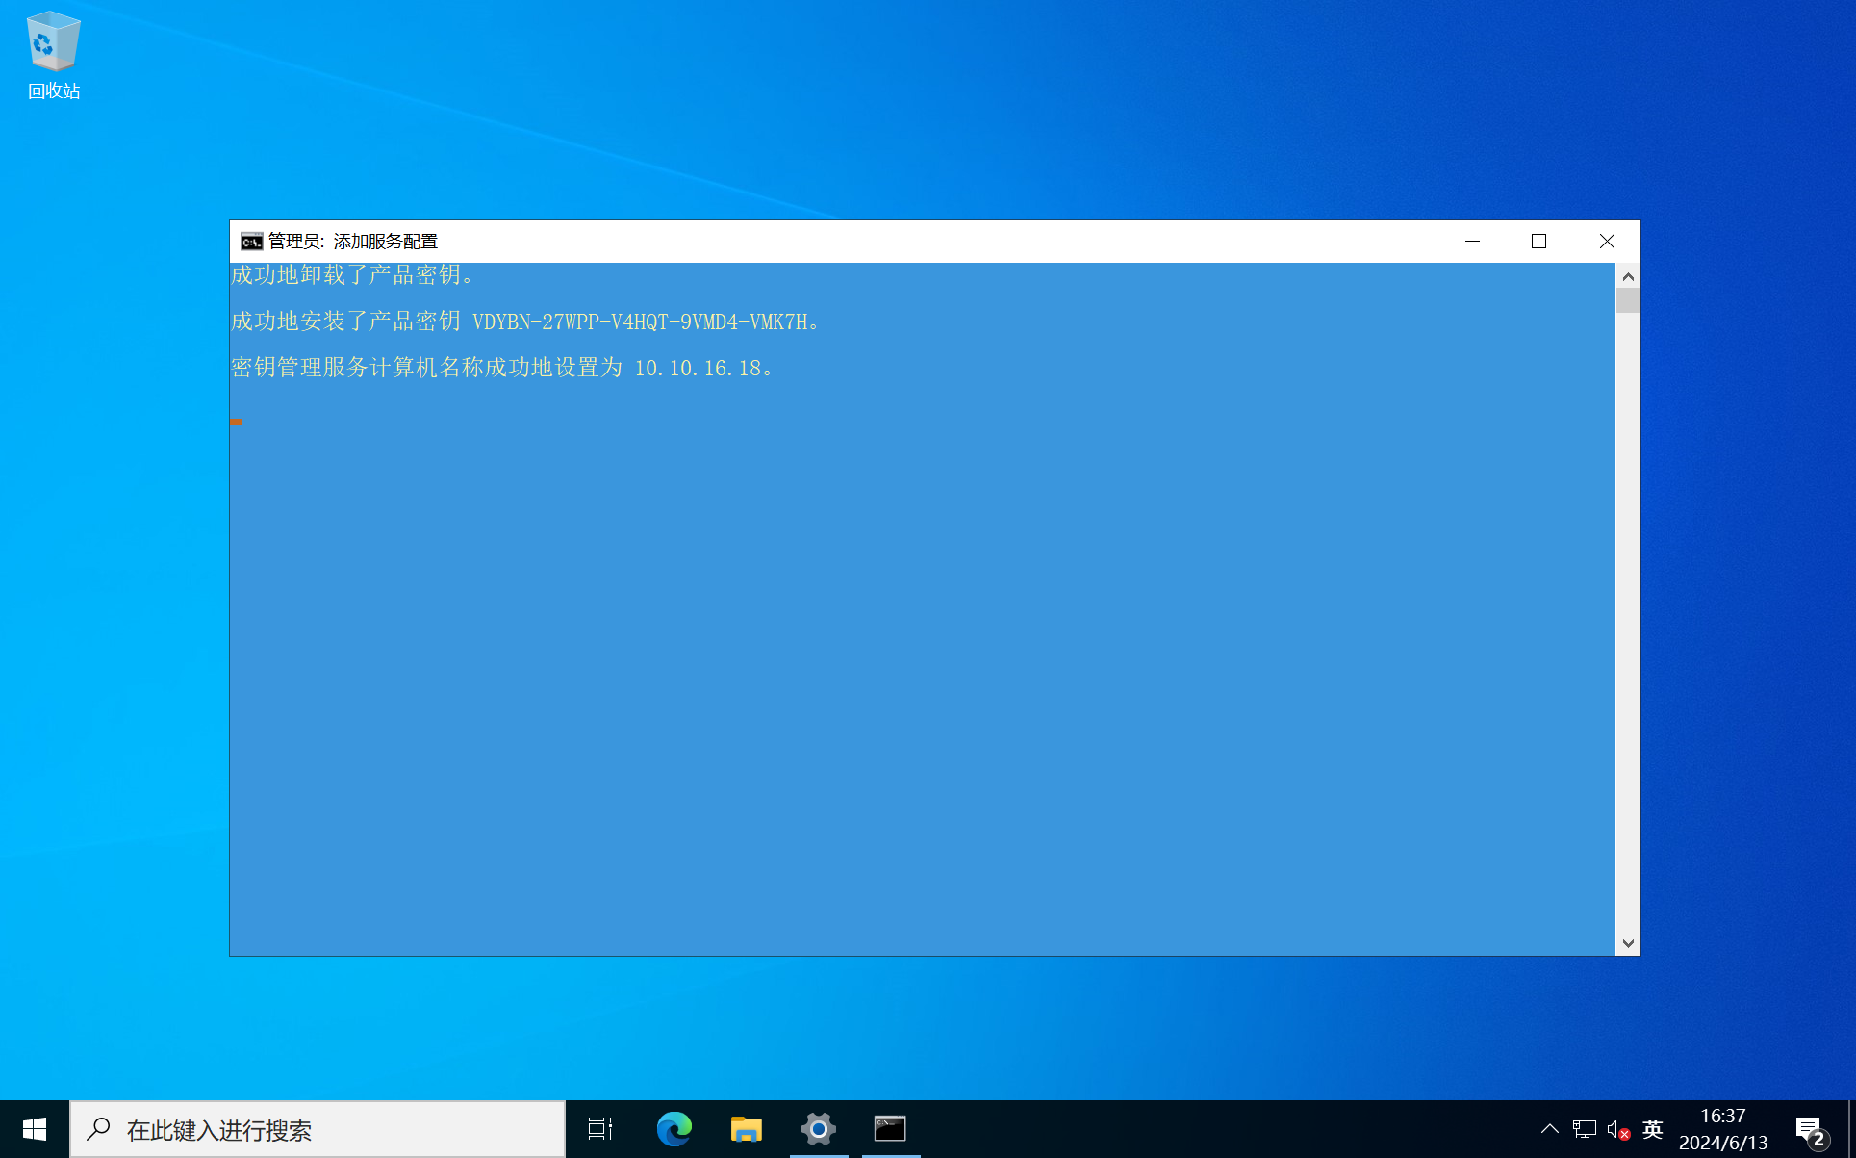This screenshot has width=1856, height=1158.
Task: Click the taskbar search box
Action: [x=318, y=1129]
